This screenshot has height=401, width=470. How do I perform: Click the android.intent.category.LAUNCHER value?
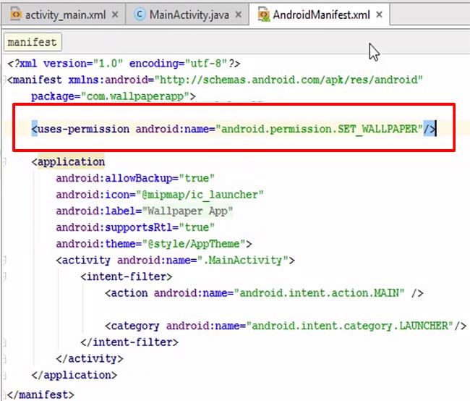pos(349,326)
